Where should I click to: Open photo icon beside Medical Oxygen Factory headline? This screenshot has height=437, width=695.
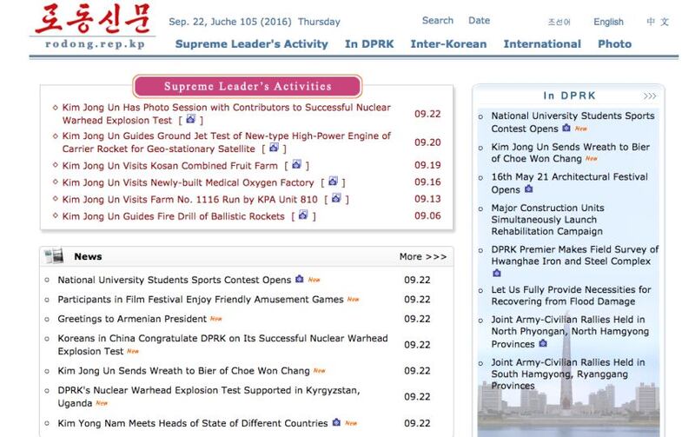point(333,182)
